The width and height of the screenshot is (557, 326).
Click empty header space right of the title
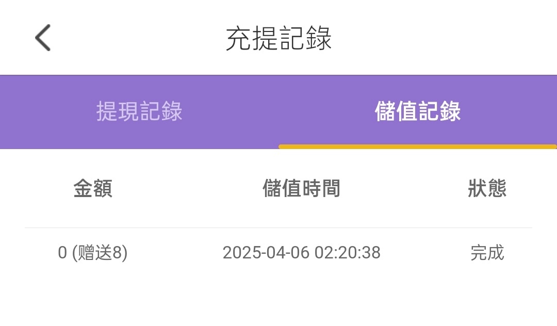[444, 38]
